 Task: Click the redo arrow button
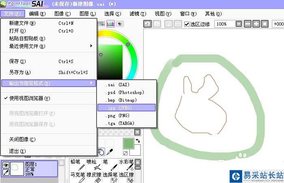coord(157,24)
